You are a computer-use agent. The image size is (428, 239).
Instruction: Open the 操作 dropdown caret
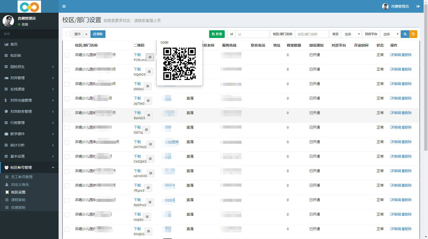click(x=86, y=34)
